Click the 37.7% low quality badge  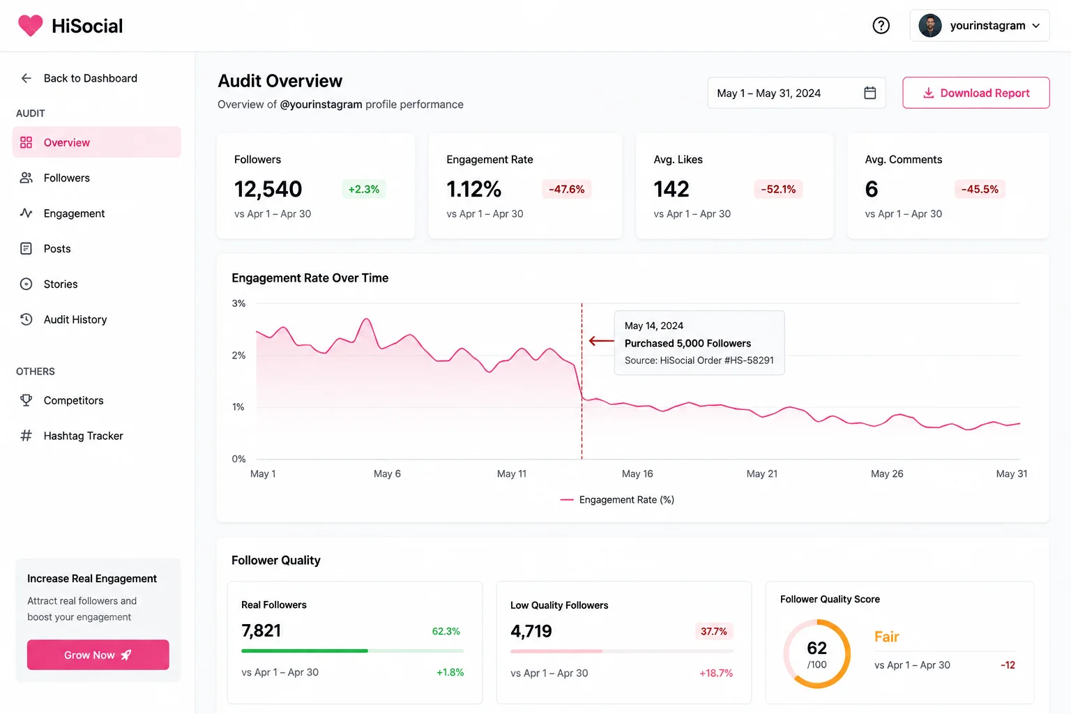pyautogui.click(x=713, y=631)
